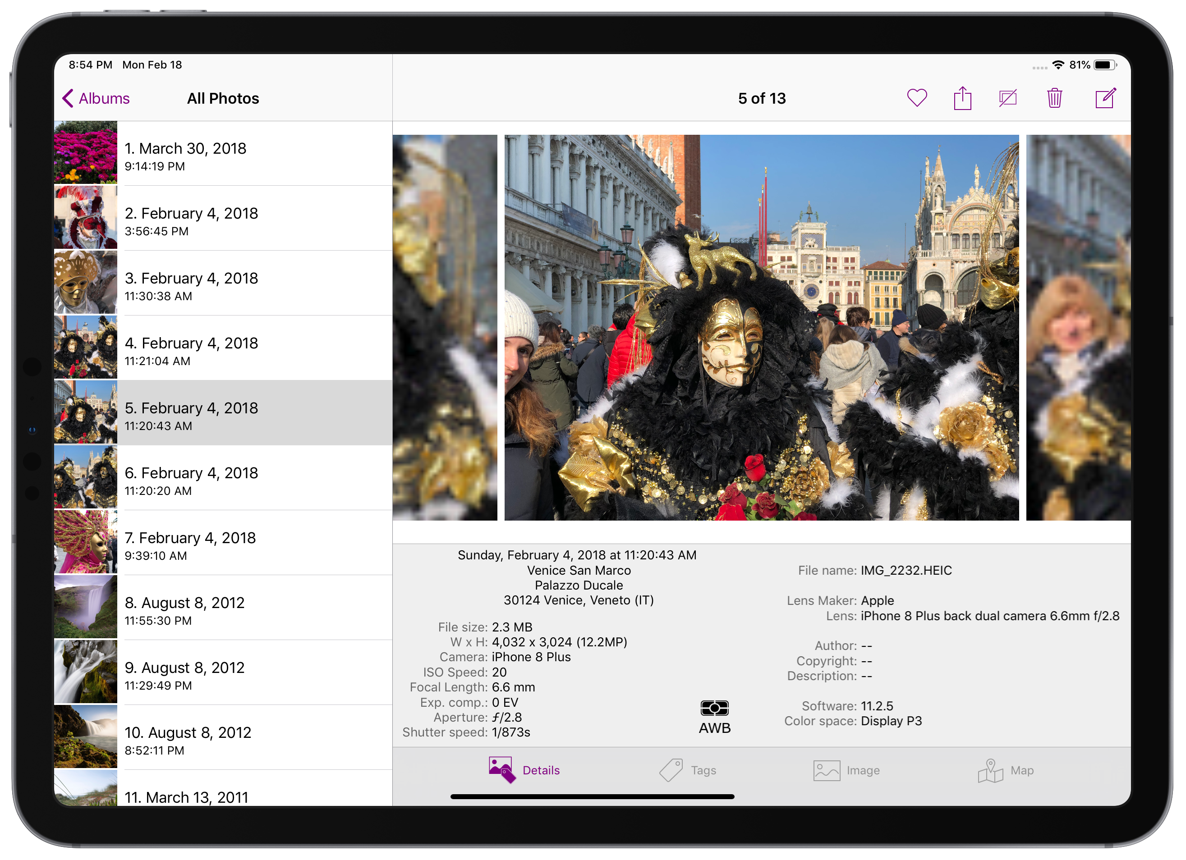Tap the blurred previous photo preview
The image size is (1186, 860).
coord(445,328)
